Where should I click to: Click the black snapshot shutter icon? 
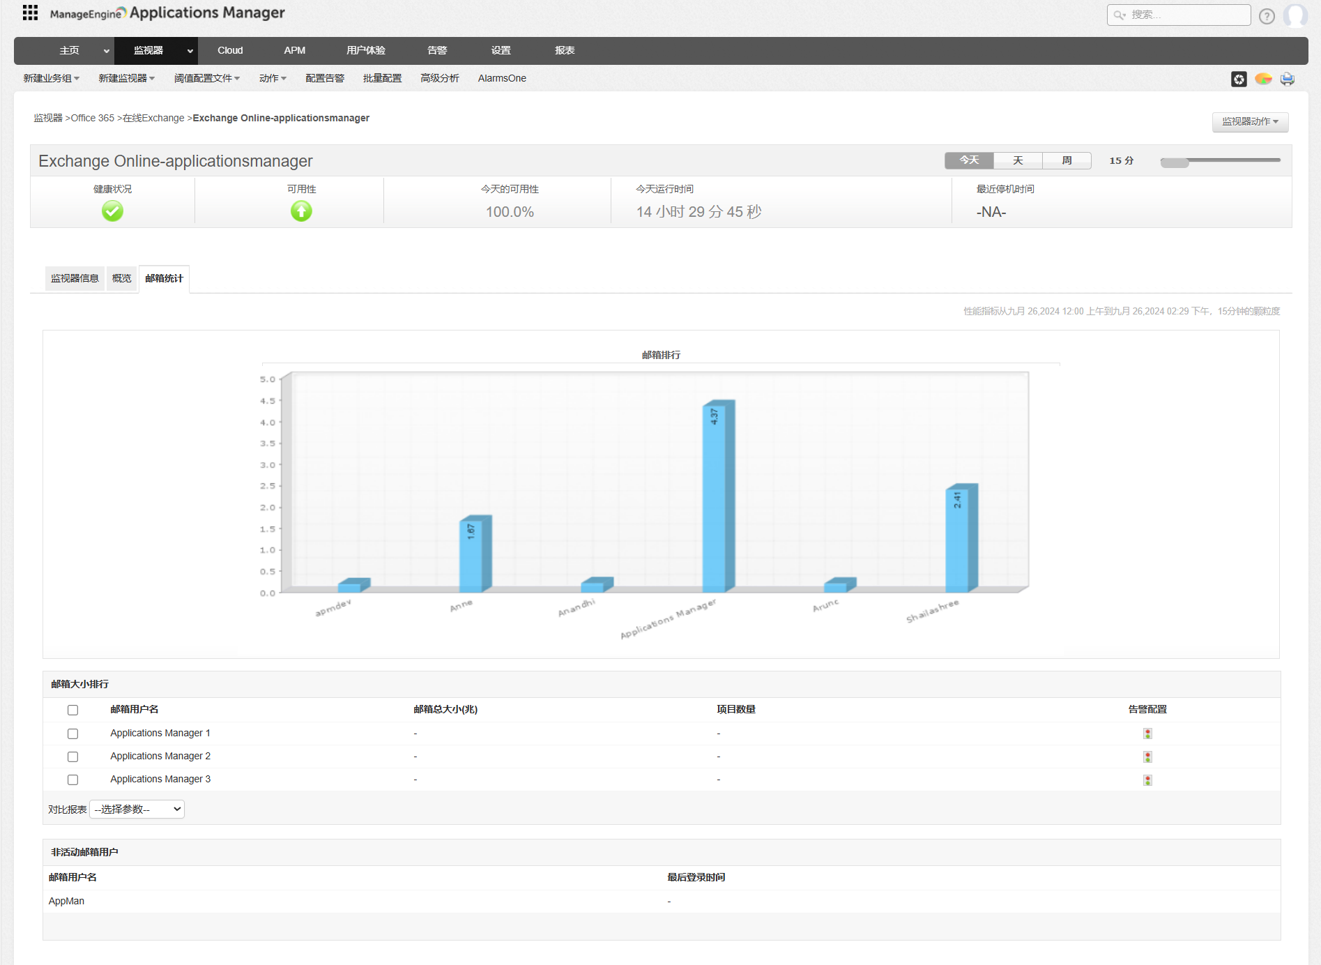pyautogui.click(x=1239, y=79)
